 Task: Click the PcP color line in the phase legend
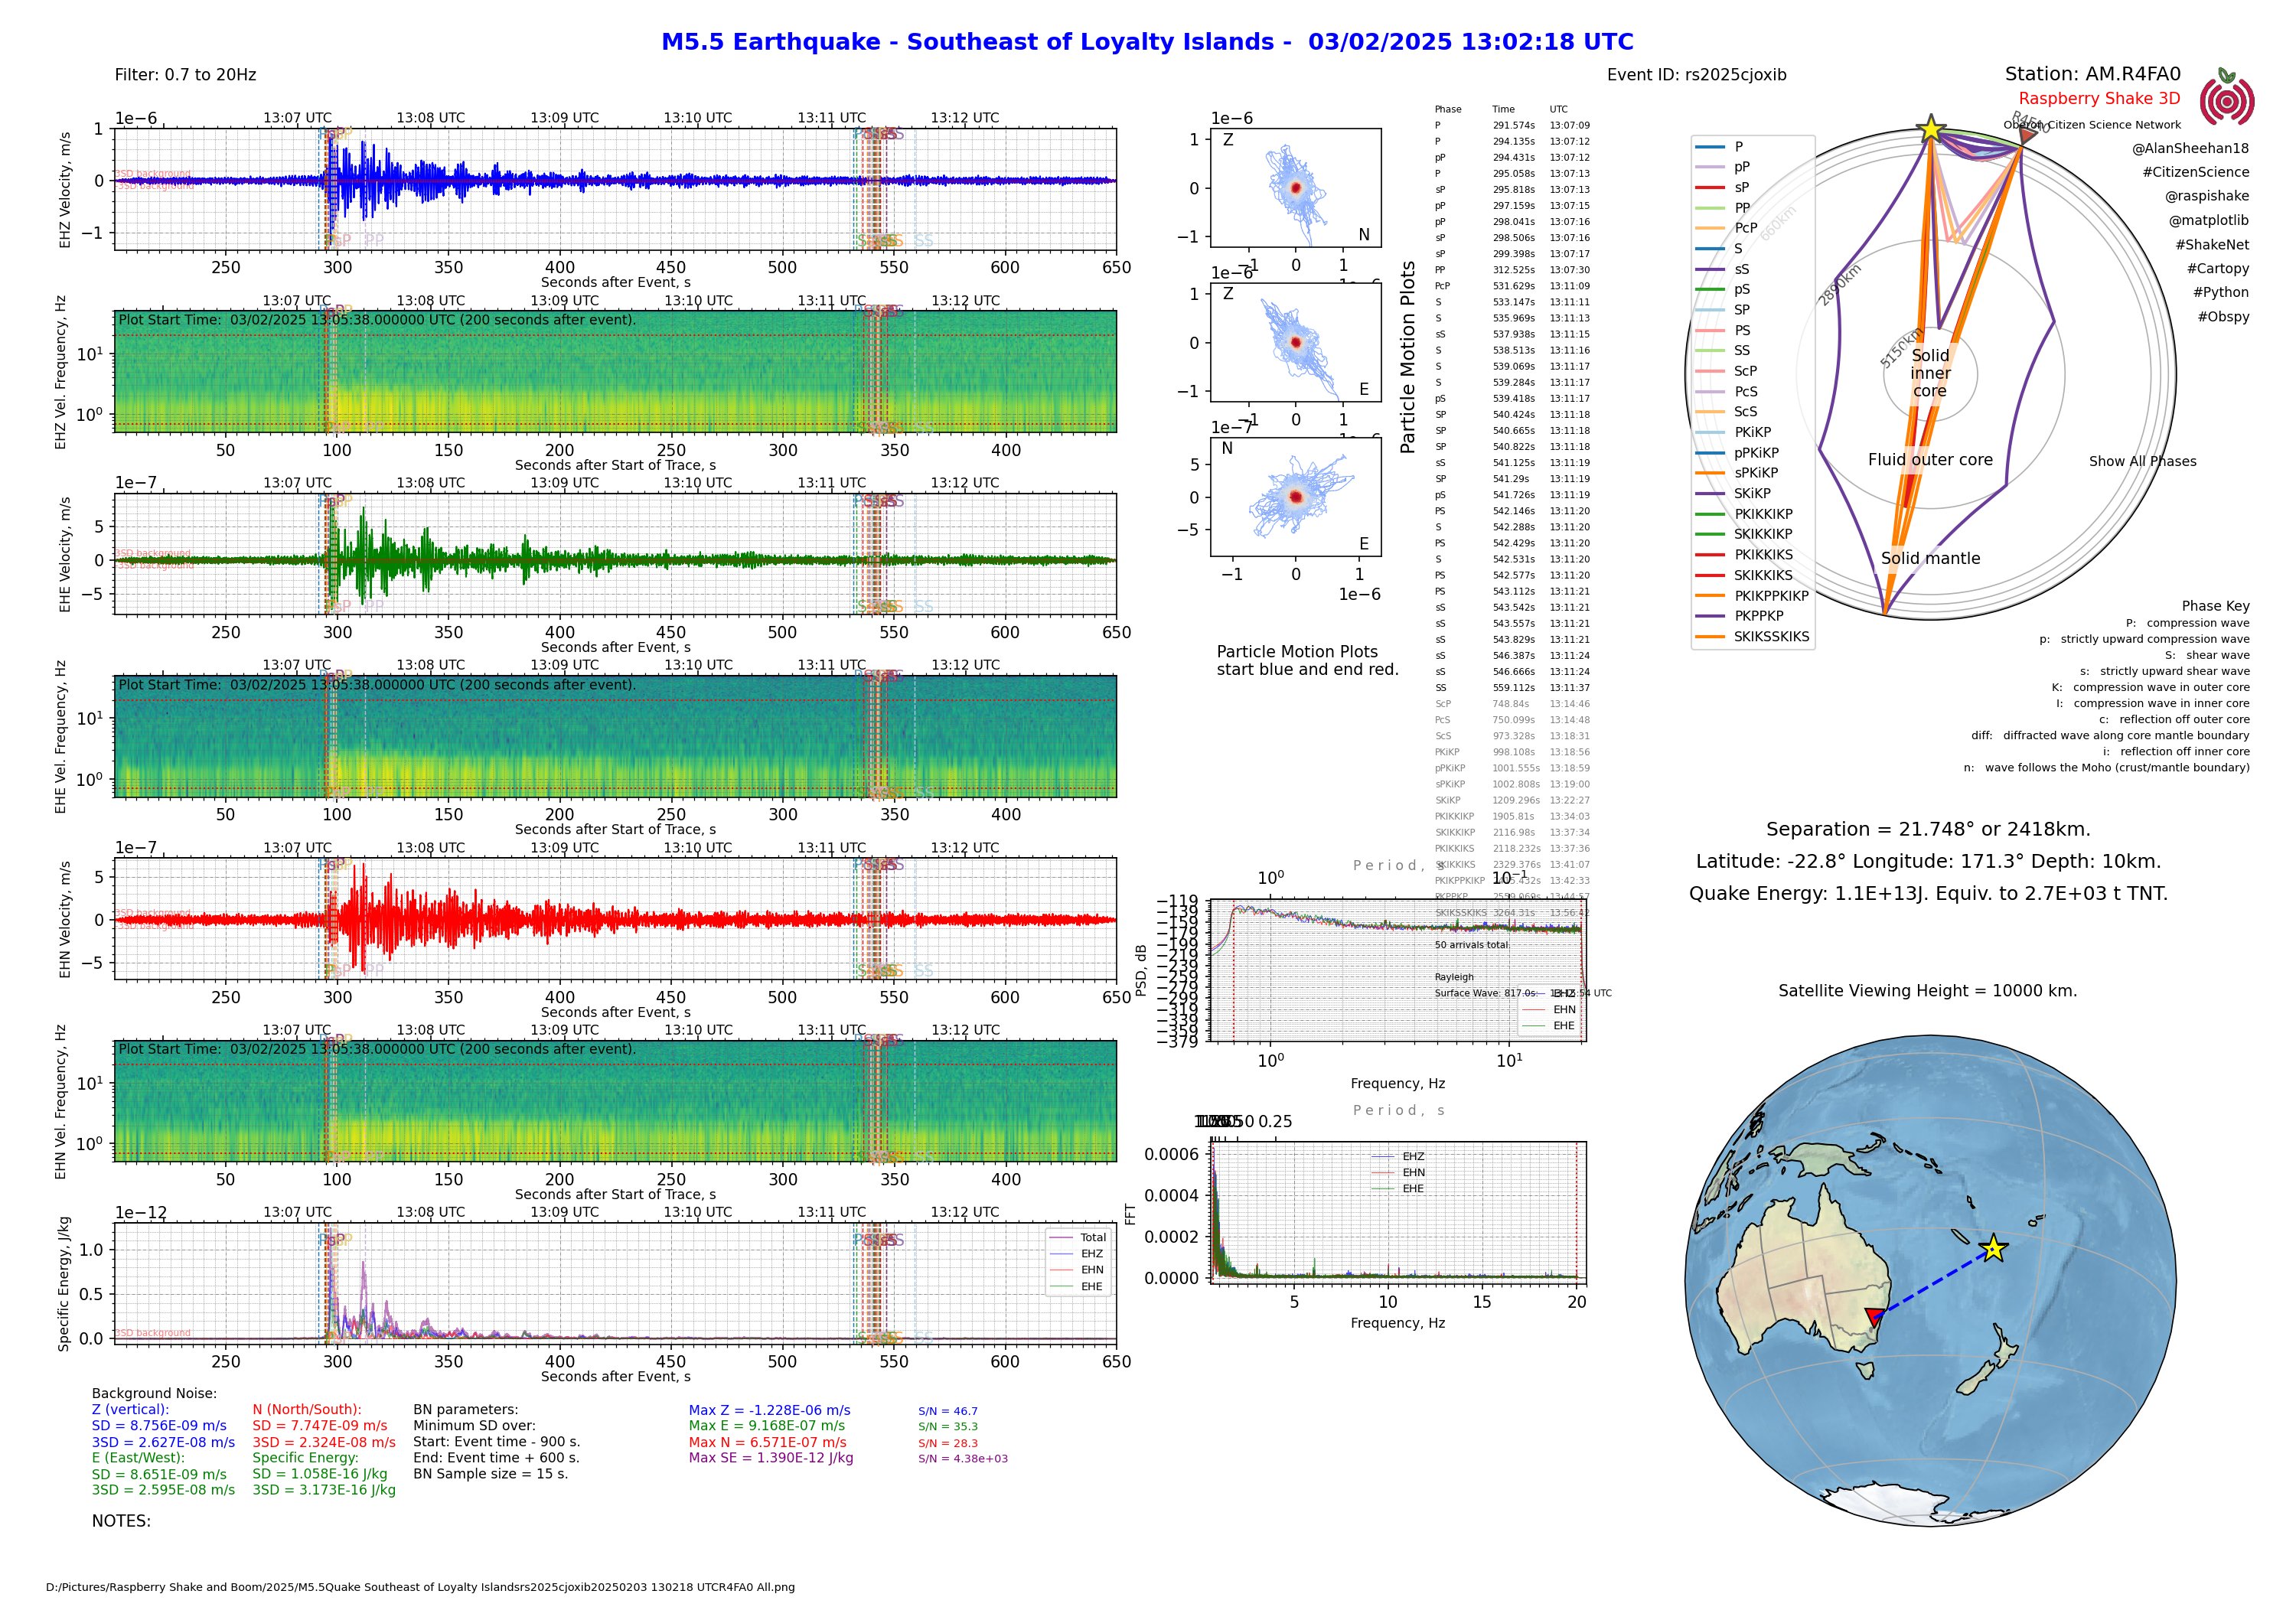tap(1709, 228)
